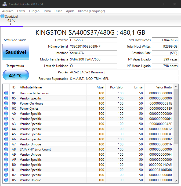Click the ID column header
This screenshot has width=181, height=186.
14,87
